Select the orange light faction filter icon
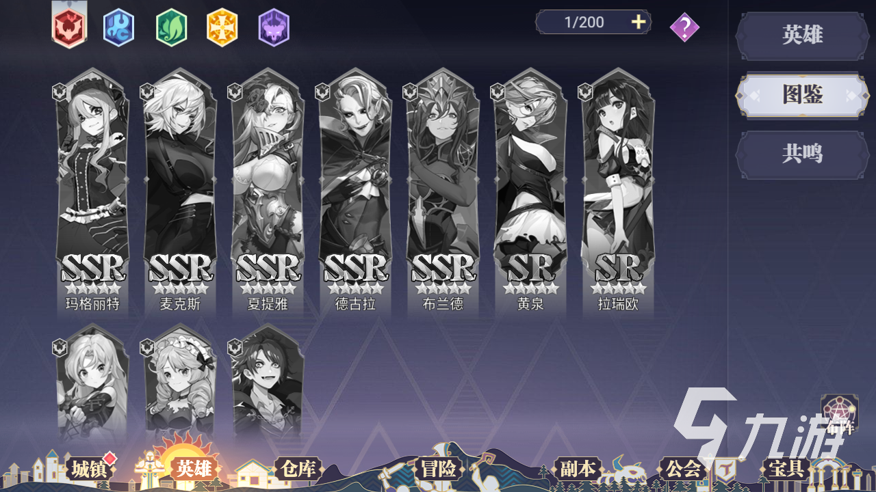This screenshot has width=876, height=492. [222, 27]
